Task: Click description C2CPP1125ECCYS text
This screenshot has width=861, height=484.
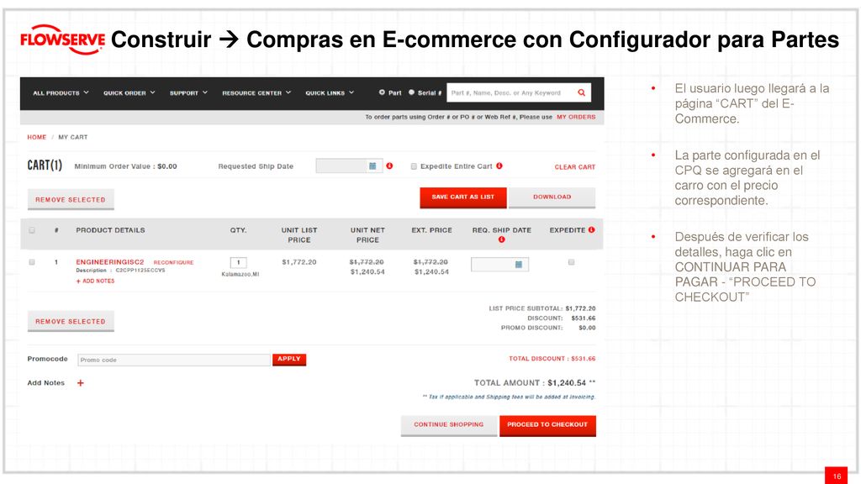Action: pos(140,271)
